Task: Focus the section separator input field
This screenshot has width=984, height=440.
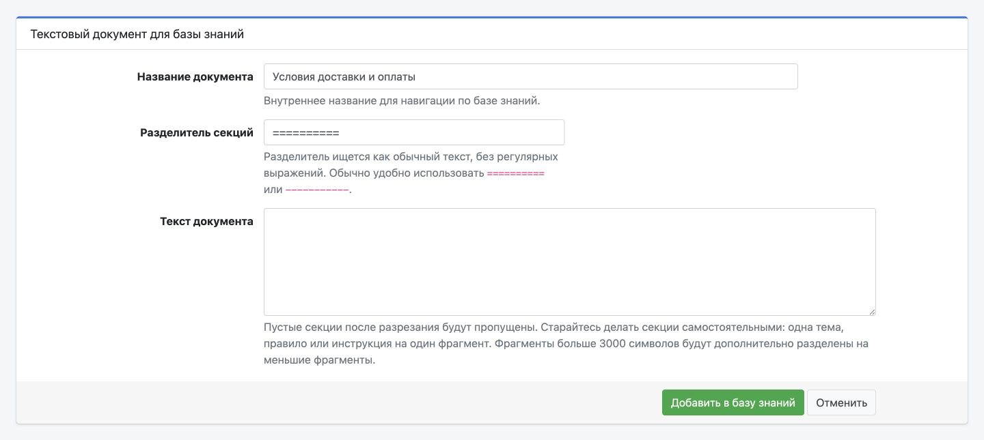Action: click(x=414, y=132)
